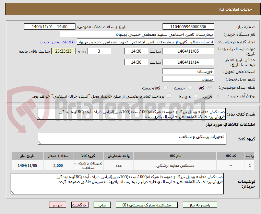The image size is (261, 214).
Task: Click the دستکش معاینه پزشکی table cell
Action: coord(175,165)
